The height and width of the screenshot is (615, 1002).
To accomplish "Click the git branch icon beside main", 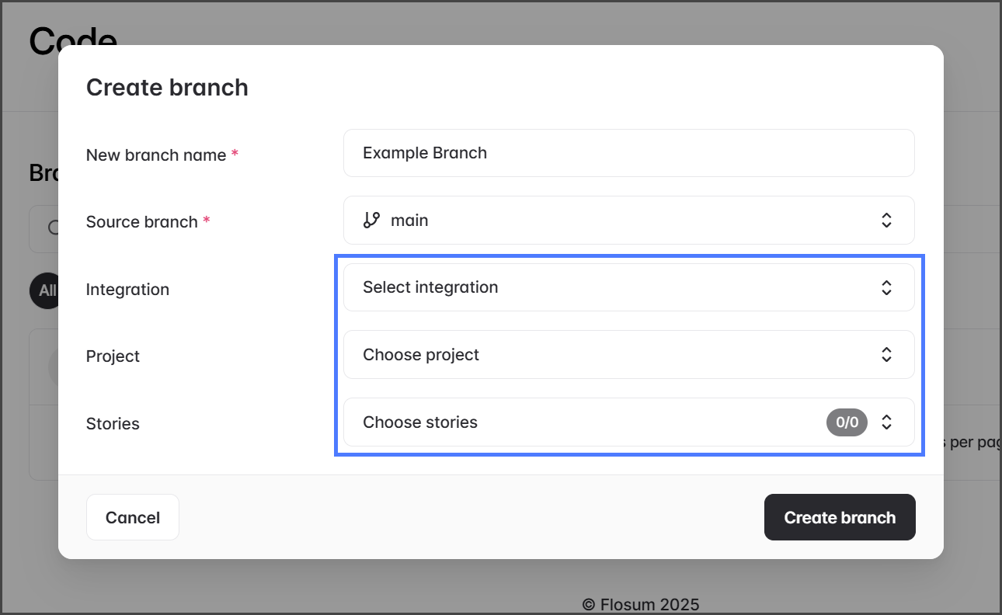I will click(371, 221).
